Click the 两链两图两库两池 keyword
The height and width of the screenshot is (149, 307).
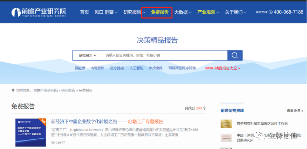click(x=182, y=68)
